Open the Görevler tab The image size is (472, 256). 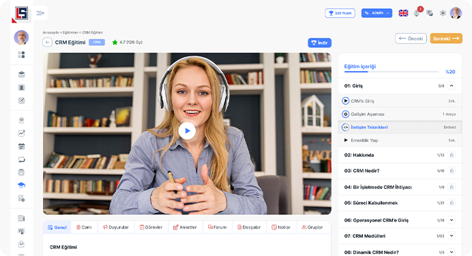click(151, 227)
